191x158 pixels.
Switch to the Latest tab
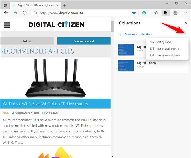point(27,41)
